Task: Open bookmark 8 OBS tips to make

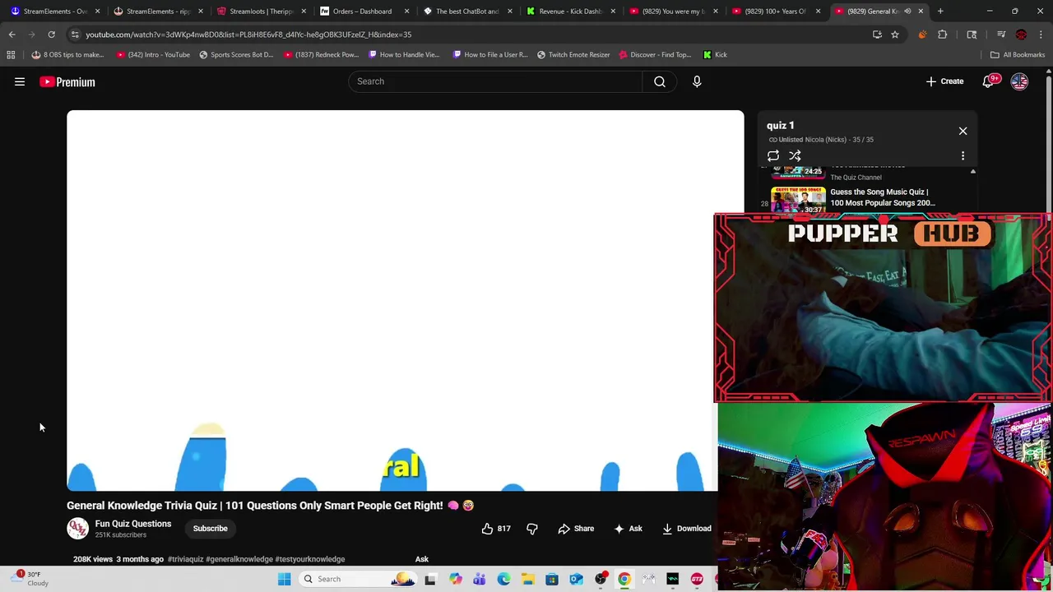Action: [67, 54]
